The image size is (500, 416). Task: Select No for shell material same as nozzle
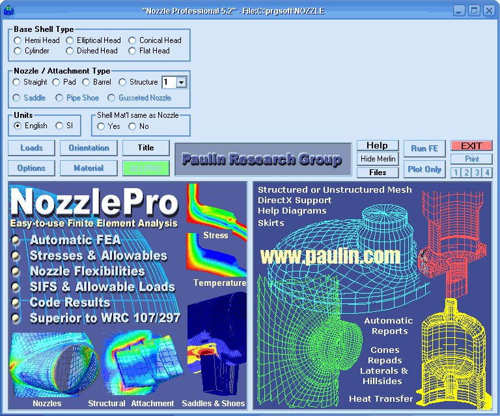click(132, 126)
